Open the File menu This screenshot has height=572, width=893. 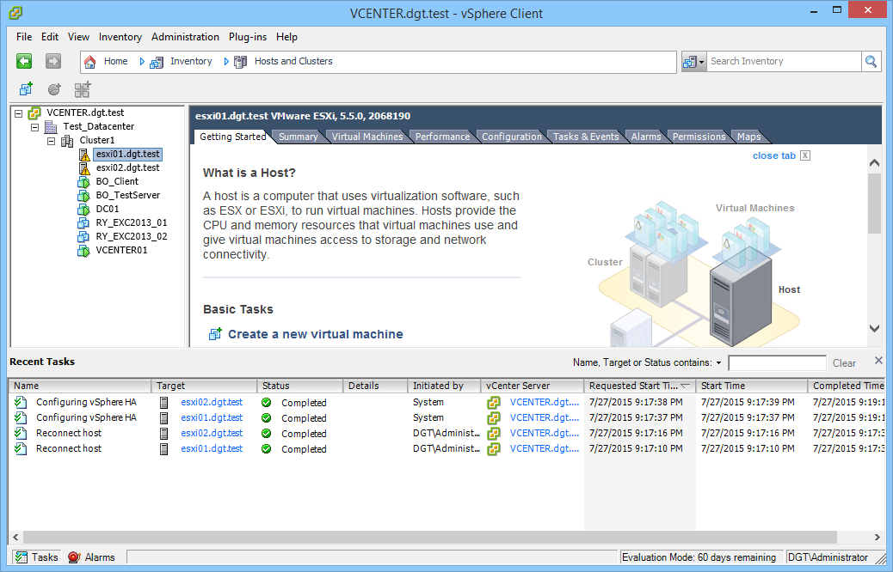click(24, 37)
